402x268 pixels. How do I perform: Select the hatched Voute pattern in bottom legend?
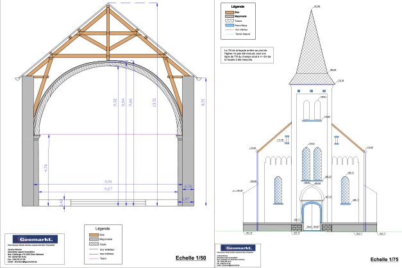pos(92,246)
